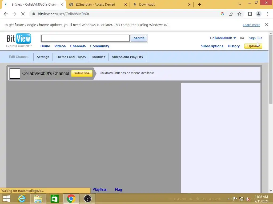
Task: Click the Google icon in address bar
Action: (x=222, y=14)
